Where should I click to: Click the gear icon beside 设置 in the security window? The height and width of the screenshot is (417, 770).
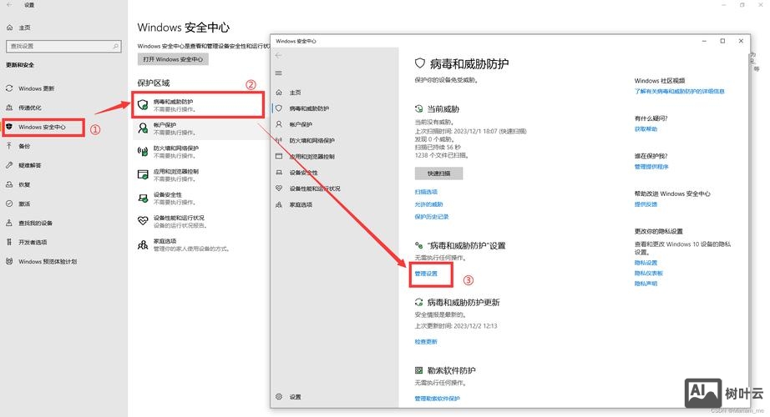coord(279,396)
